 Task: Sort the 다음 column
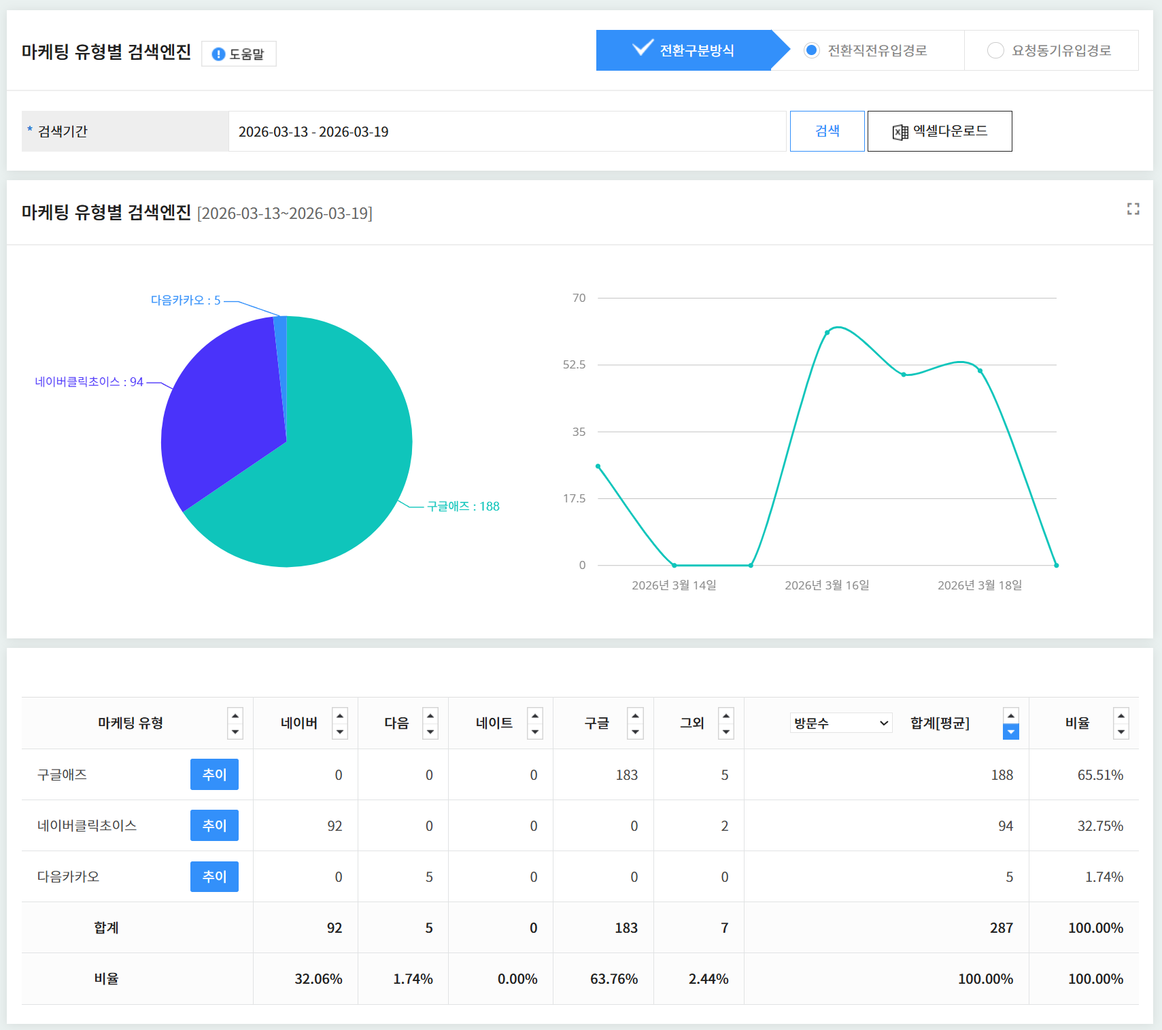pos(430,723)
